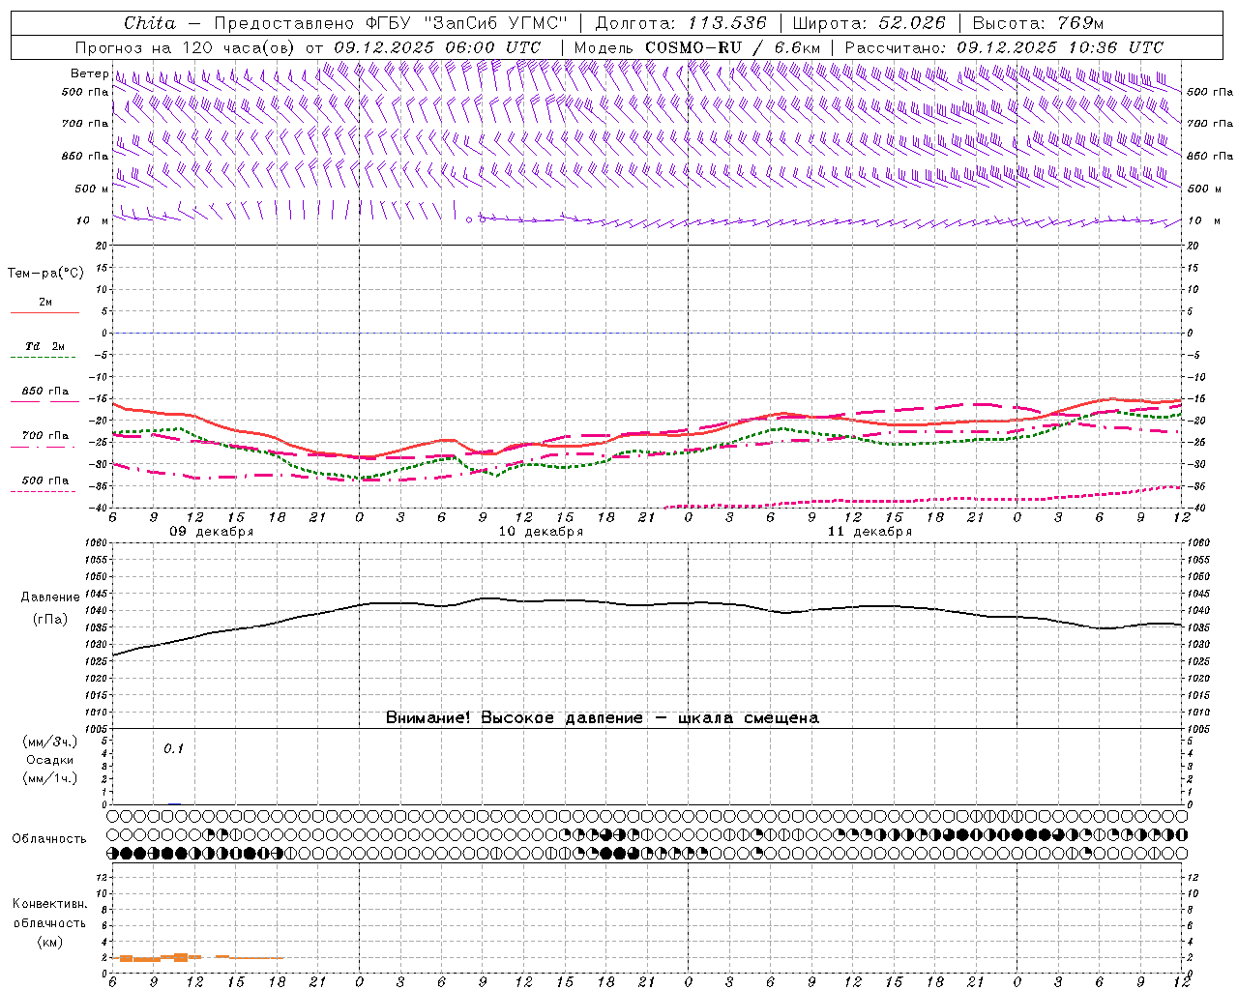
Task: Click the '11 декабря' date label
Action: (870, 532)
